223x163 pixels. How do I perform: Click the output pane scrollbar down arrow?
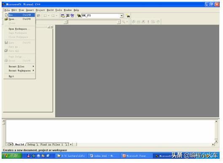pos(216,141)
